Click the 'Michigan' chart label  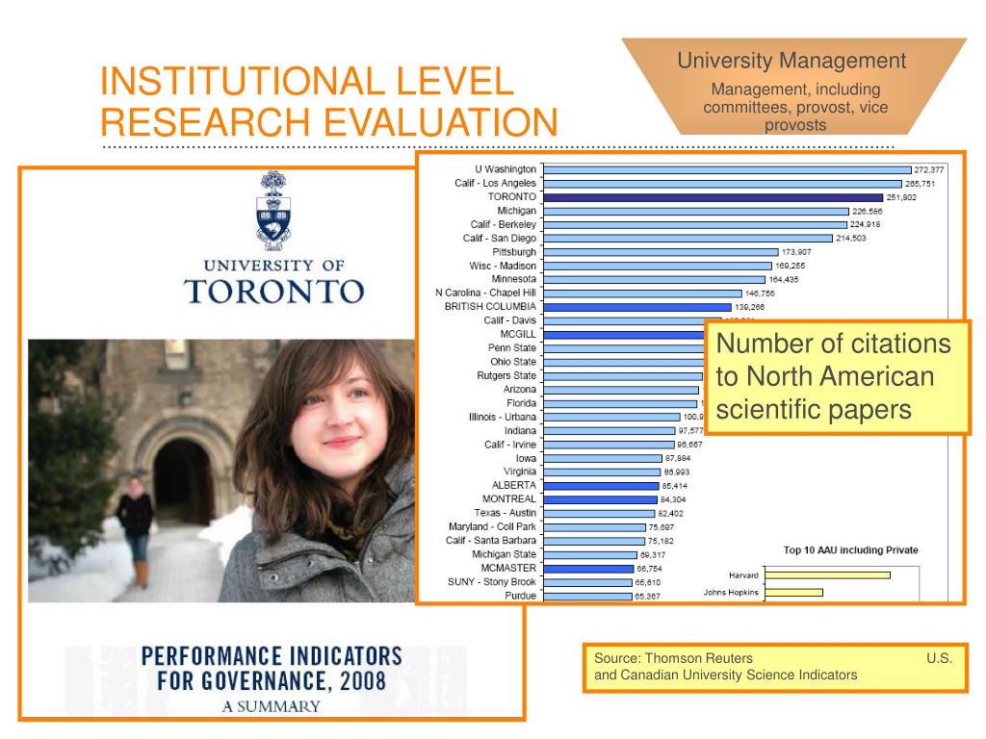point(516,211)
